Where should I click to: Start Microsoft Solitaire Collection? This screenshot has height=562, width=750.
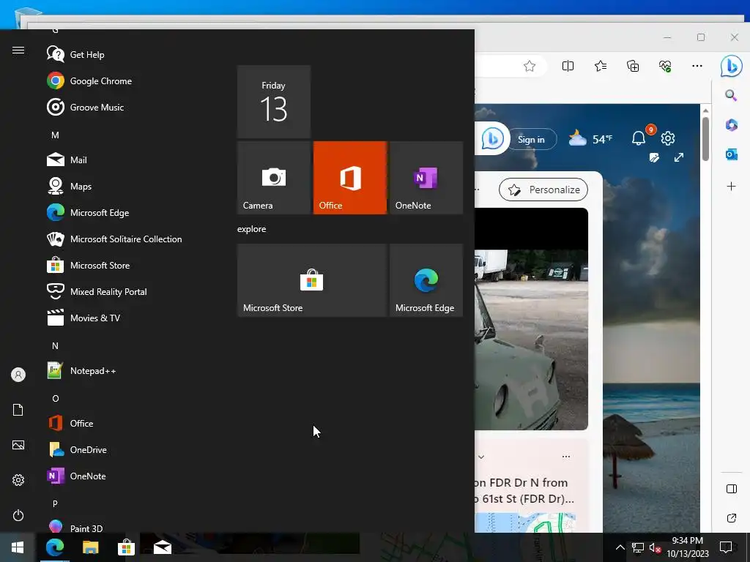[x=115, y=239]
